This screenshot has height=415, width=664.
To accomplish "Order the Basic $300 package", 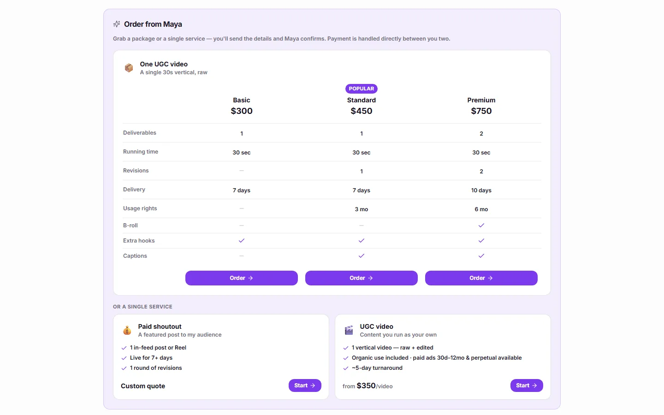I will pyautogui.click(x=242, y=278).
